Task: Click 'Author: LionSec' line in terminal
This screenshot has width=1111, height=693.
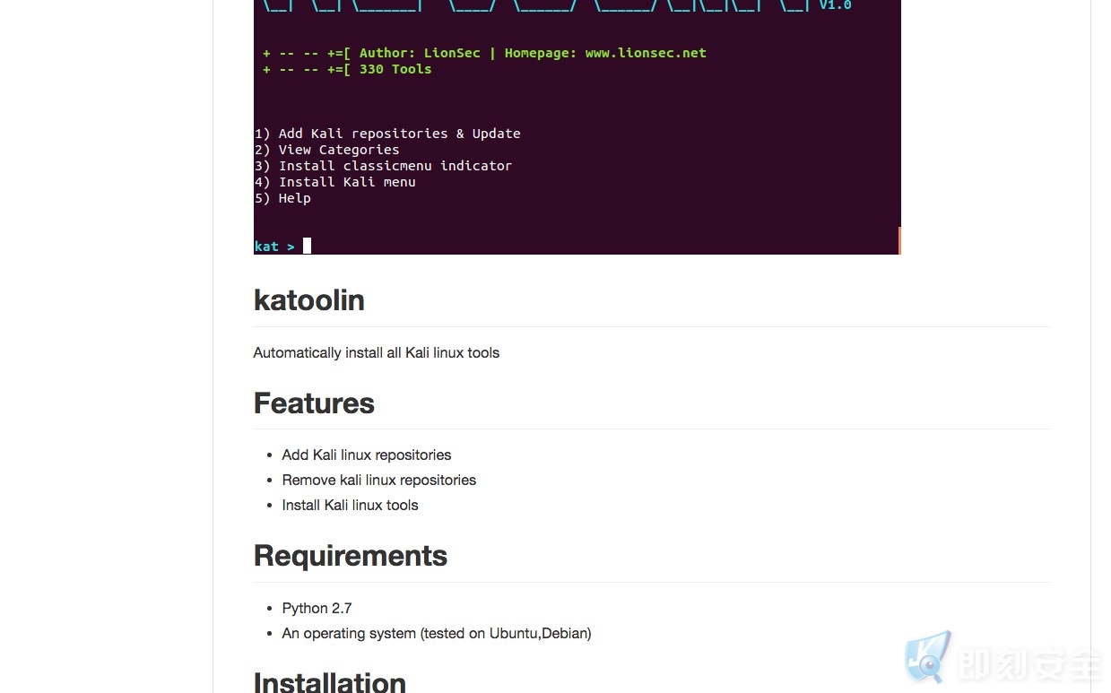Action: click(485, 53)
